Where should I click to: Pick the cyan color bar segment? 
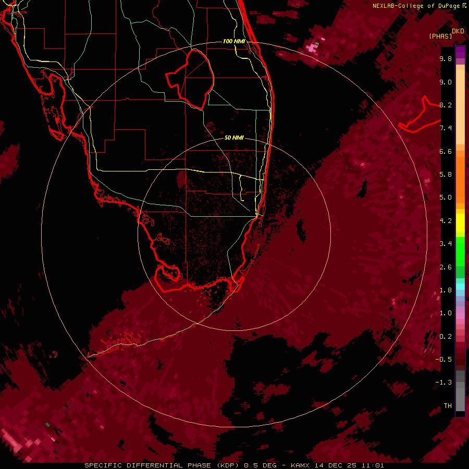[460, 287]
